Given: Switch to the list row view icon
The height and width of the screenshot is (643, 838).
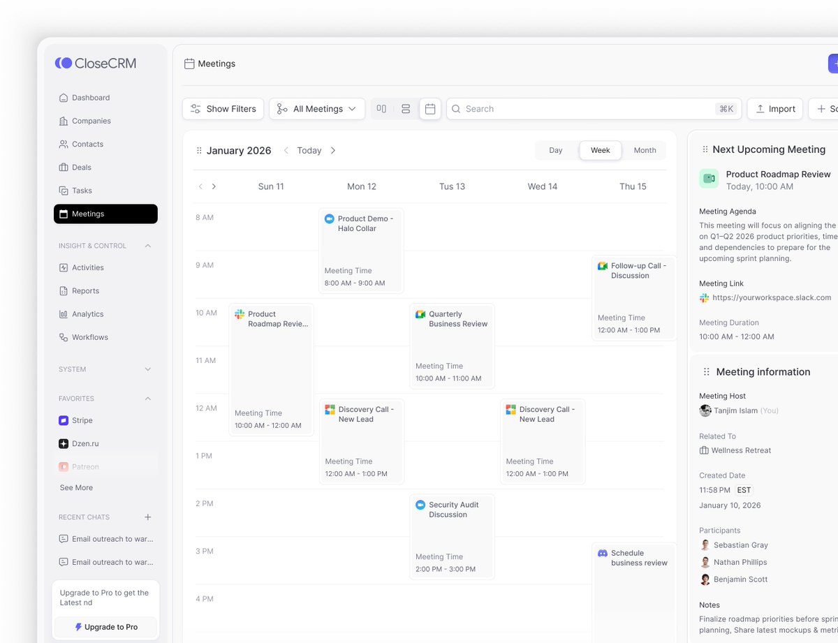Looking at the screenshot, I should coord(406,109).
